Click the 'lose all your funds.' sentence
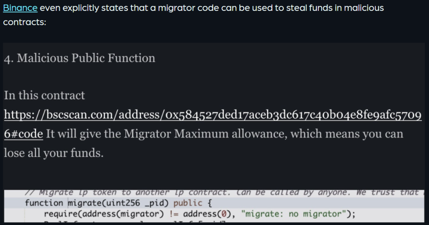Viewport: 429px width, 225px height. (54, 153)
